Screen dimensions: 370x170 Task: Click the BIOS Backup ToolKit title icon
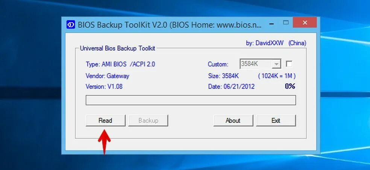pos(71,24)
